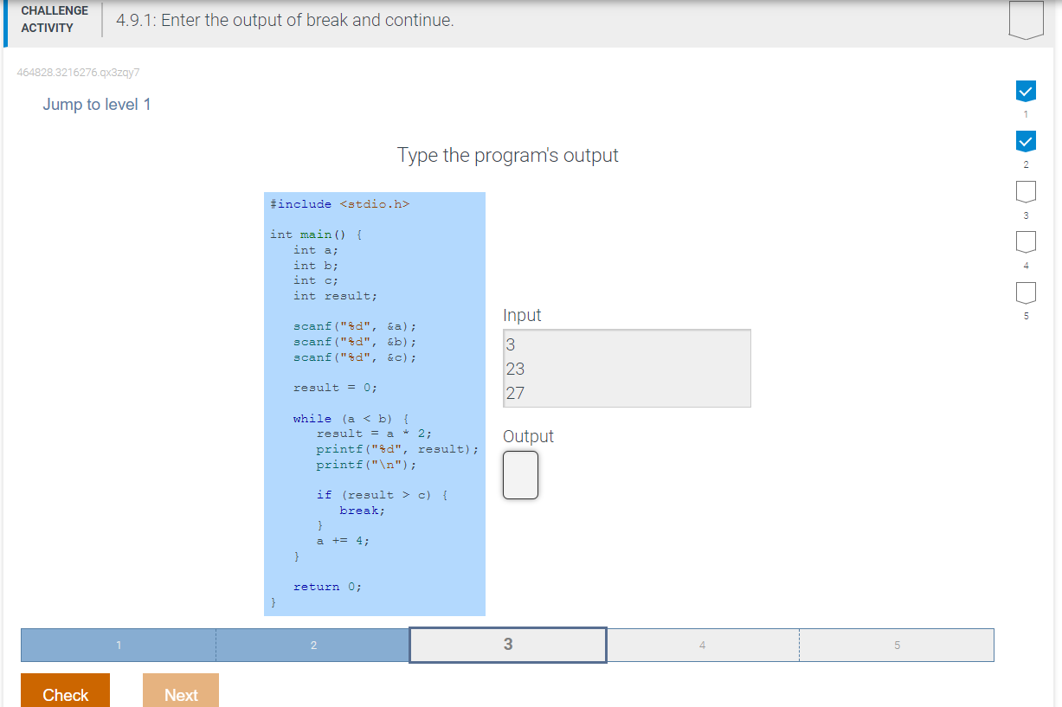Expand level 4 in the right sidebar
The height and width of the screenshot is (707, 1062).
pyautogui.click(x=1025, y=241)
